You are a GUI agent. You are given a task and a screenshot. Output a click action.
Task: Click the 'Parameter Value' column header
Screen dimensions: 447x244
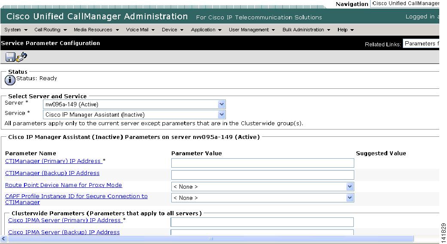196,153
